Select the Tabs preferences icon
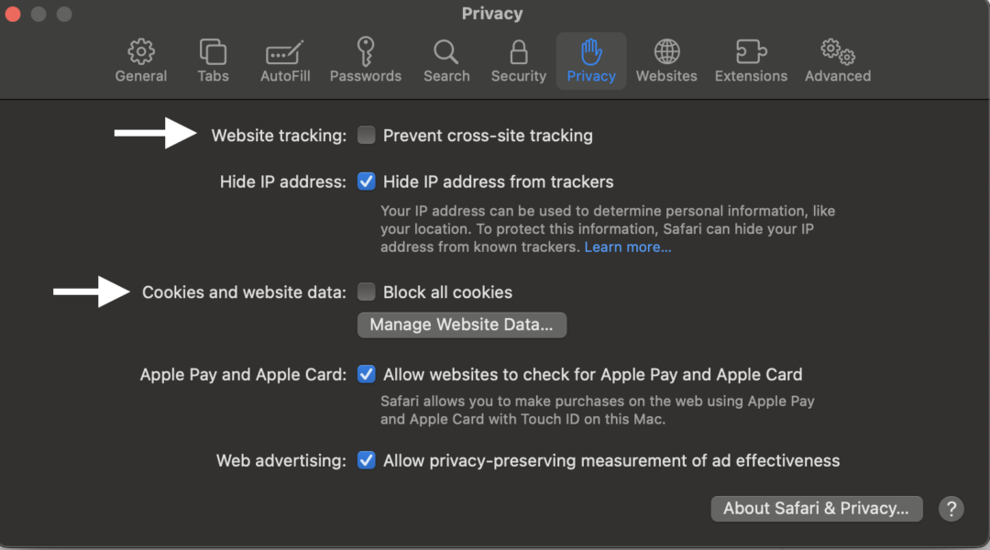 pos(213,59)
